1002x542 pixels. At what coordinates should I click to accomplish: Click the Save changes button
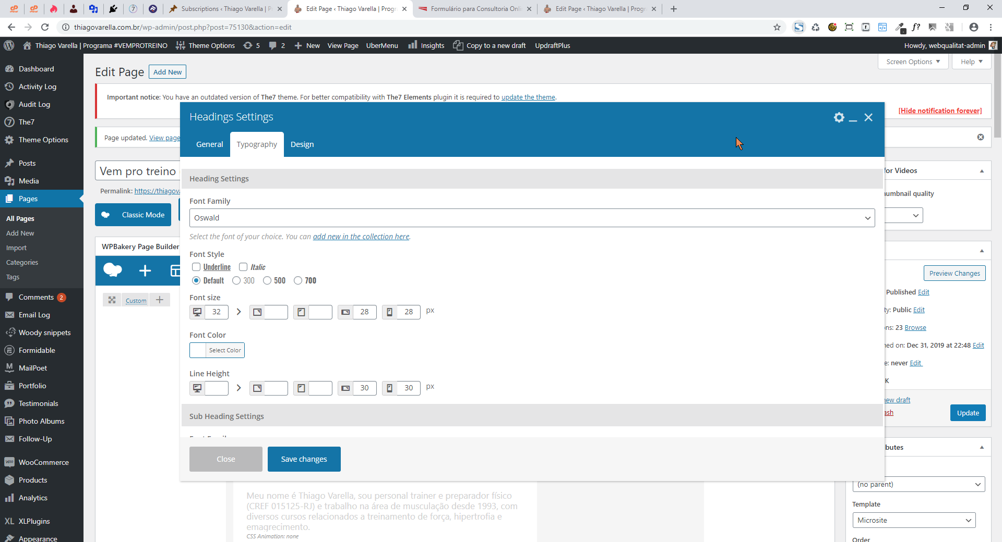(x=304, y=459)
